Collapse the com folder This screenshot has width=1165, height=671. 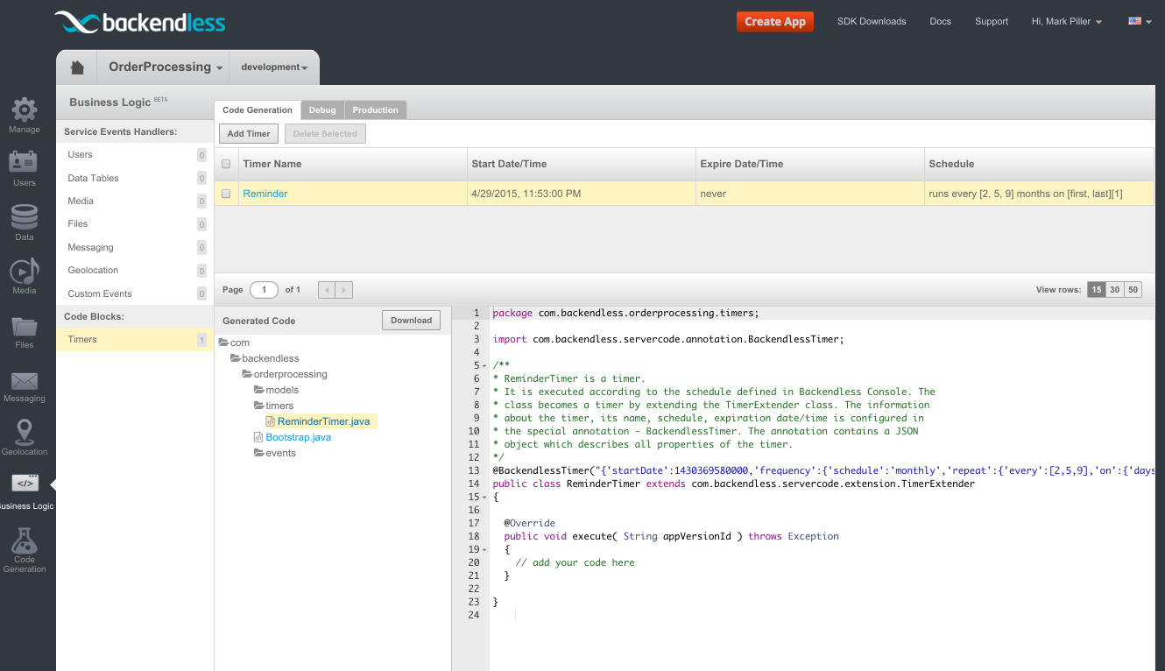[x=223, y=343]
